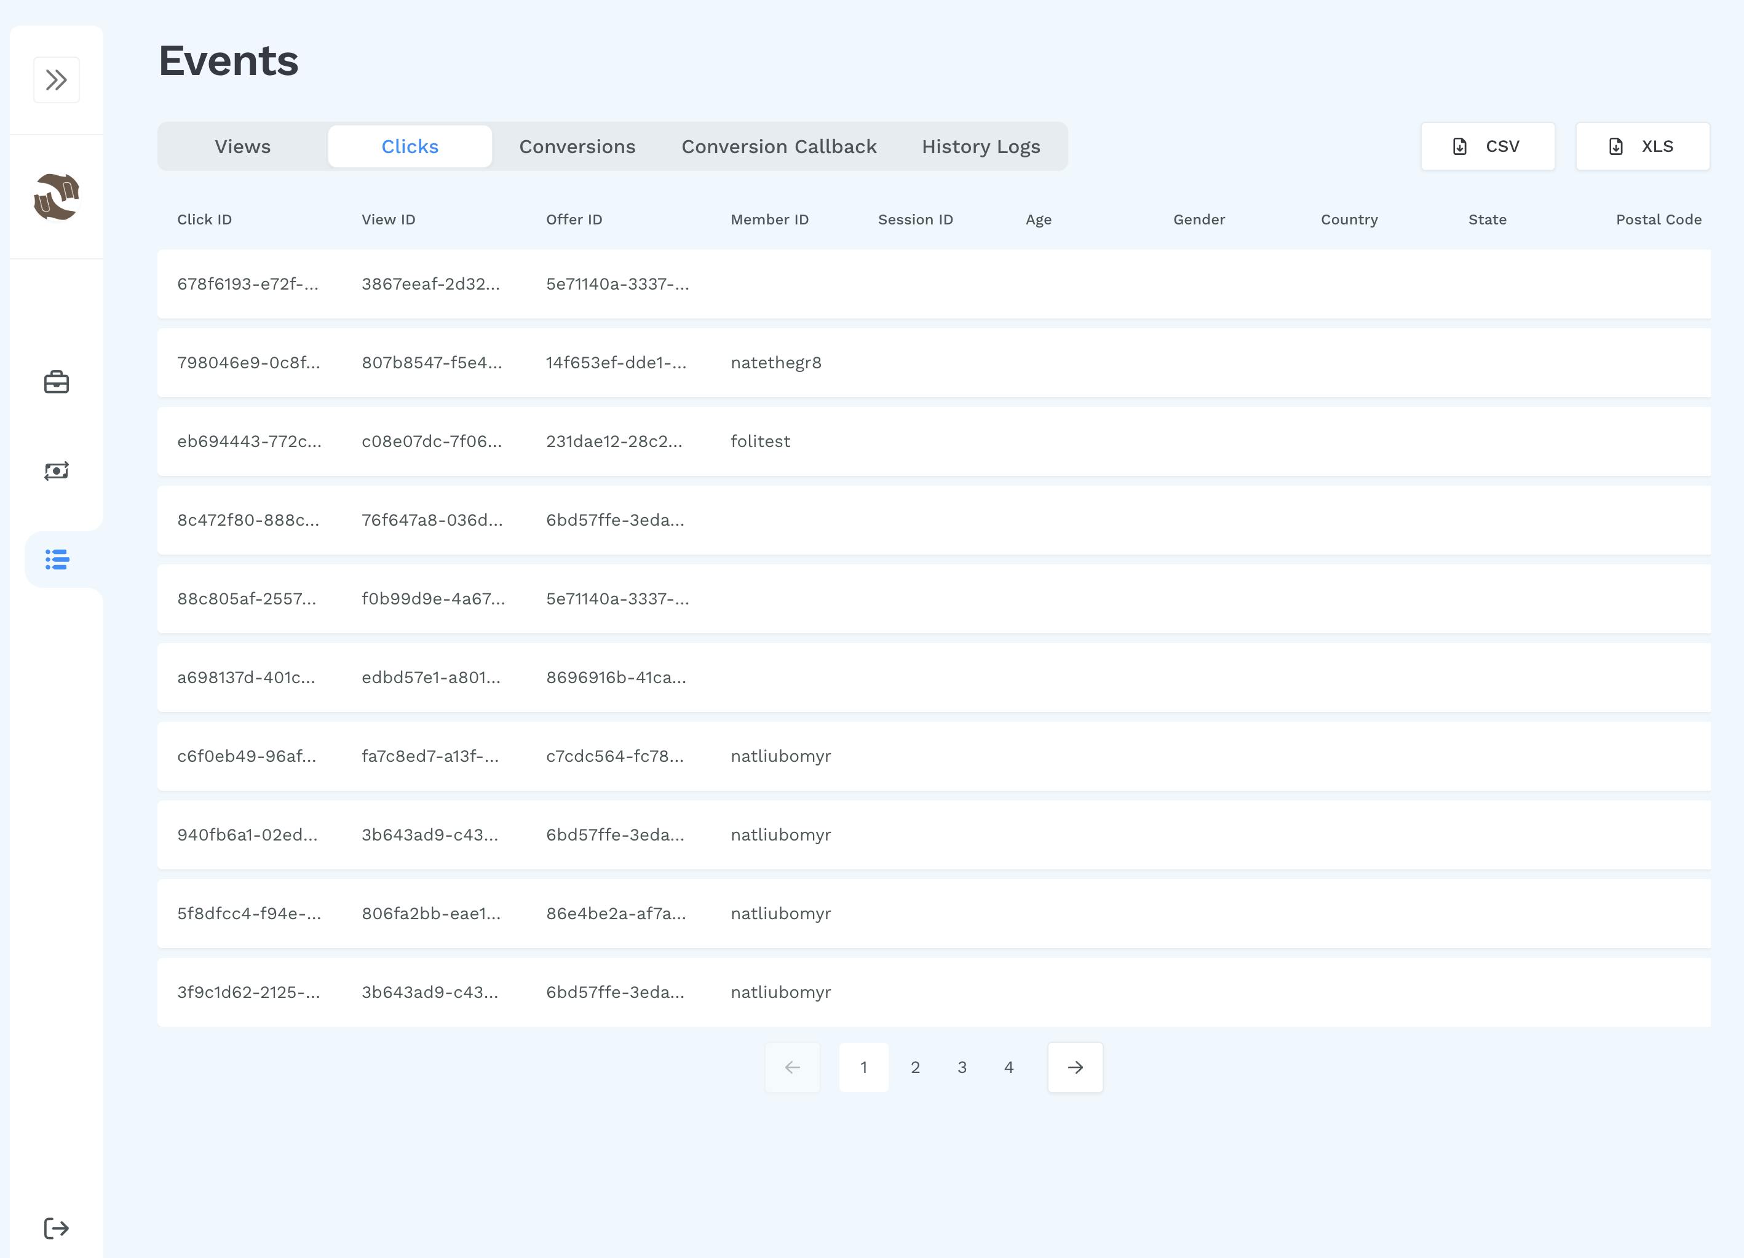Select page 1 in pagination
The width and height of the screenshot is (1744, 1258).
863,1067
